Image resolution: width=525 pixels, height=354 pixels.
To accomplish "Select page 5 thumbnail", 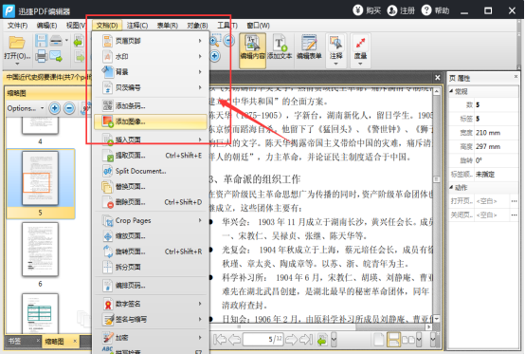I will [40, 178].
